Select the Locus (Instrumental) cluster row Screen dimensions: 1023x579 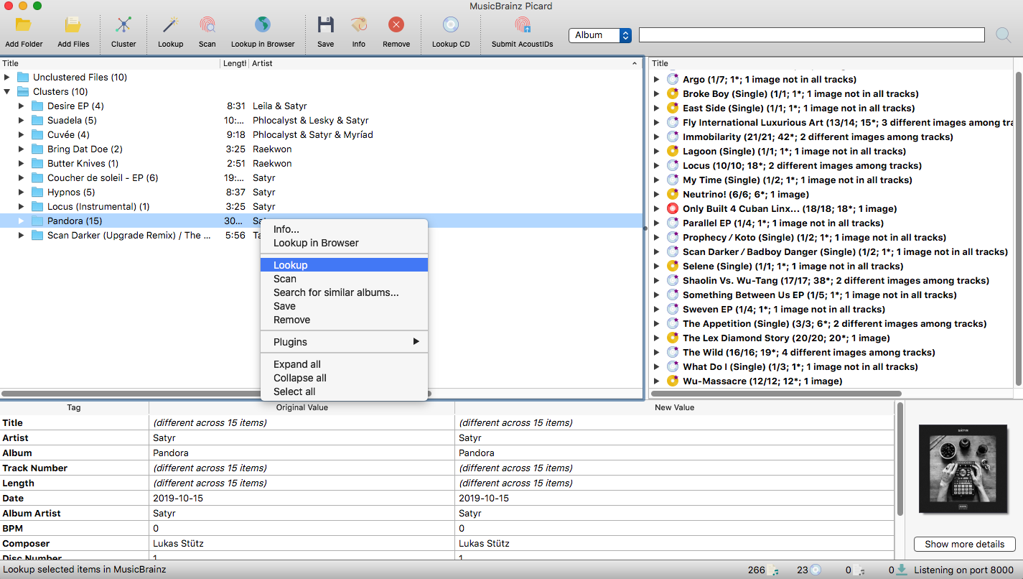point(321,206)
